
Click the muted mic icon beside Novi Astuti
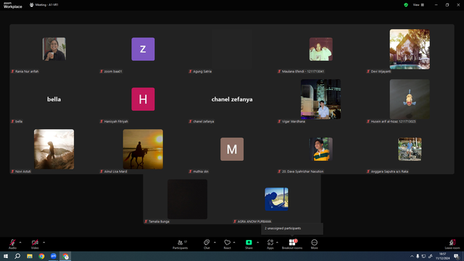click(x=13, y=171)
